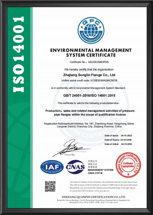Select the Environmental Management System Certificate heading
Screen dimensions: 153x215
click(x=91, y=52)
